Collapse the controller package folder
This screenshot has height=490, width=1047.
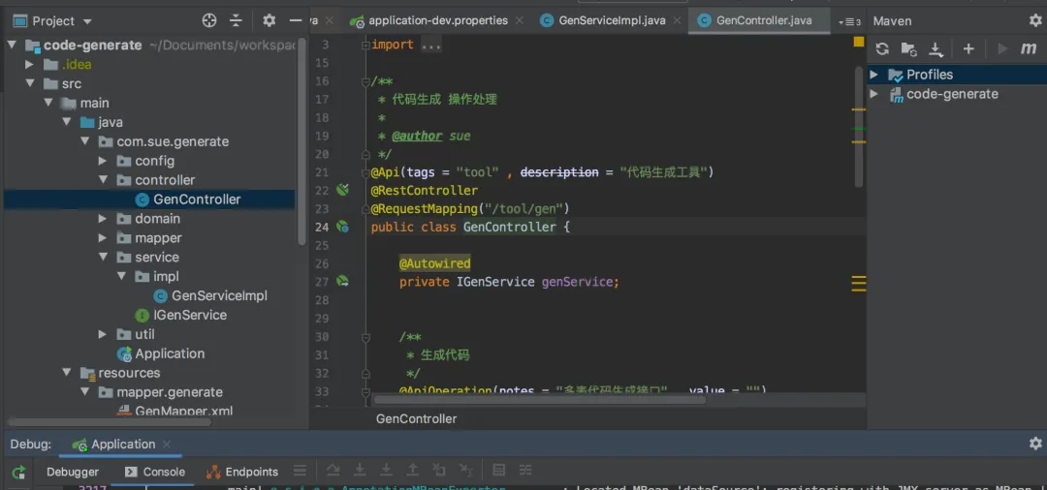pyautogui.click(x=103, y=180)
